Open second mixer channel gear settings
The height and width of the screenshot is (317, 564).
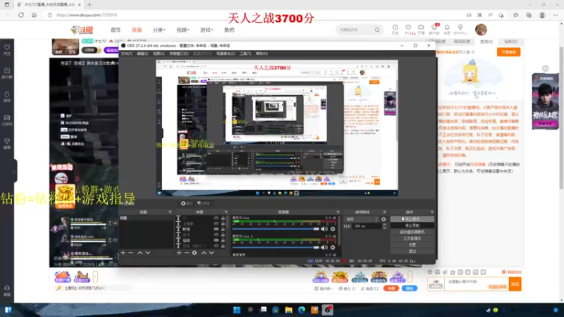click(x=333, y=247)
